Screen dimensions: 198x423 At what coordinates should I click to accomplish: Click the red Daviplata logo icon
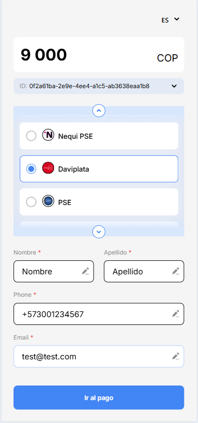(48, 168)
